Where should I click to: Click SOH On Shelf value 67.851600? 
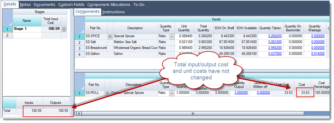pos(225,42)
